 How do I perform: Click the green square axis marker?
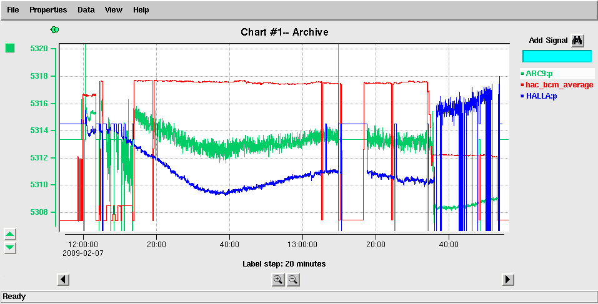(x=10, y=48)
